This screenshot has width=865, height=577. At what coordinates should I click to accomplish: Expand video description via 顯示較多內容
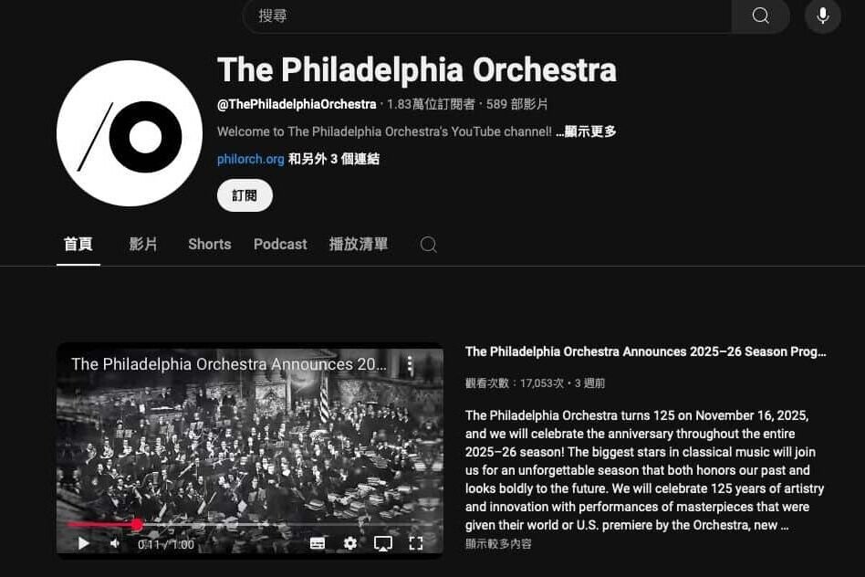(498, 544)
